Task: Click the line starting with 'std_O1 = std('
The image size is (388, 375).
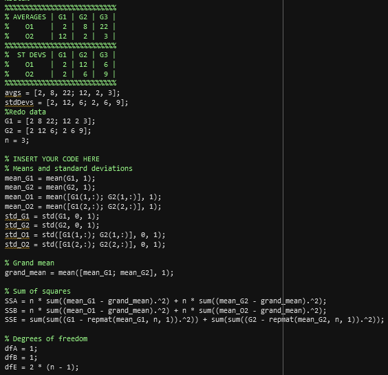Action: tap(85, 235)
